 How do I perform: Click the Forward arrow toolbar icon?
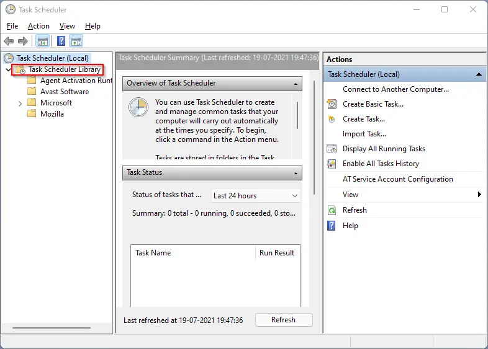[23, 41]
